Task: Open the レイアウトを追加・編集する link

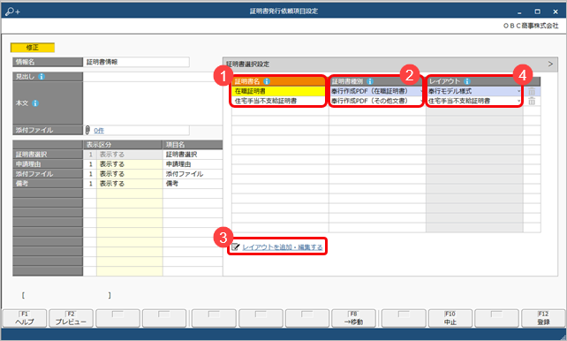Action: coord(283,247)
